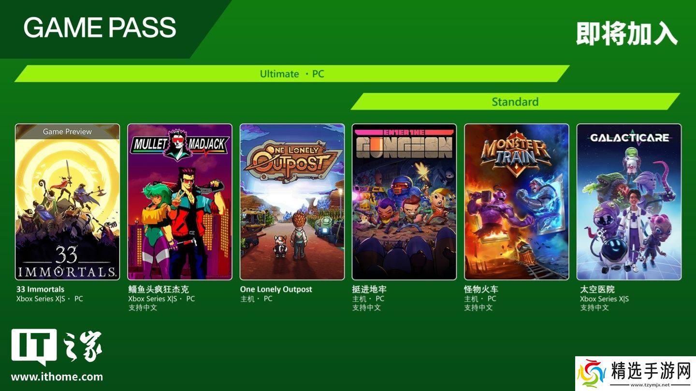This screenshot has width=696, height=391.
Task: Click the 太空医院 game title
Action: point(597,289)
